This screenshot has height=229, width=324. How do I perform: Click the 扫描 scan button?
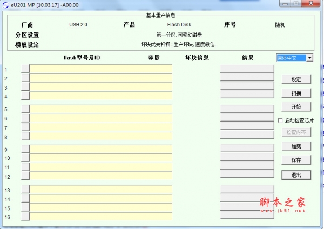coord(296,93)
